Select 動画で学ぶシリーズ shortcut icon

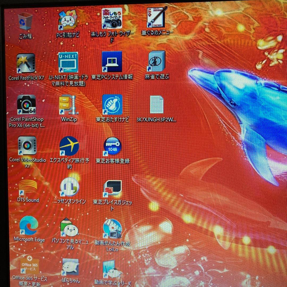coord(112,269)
